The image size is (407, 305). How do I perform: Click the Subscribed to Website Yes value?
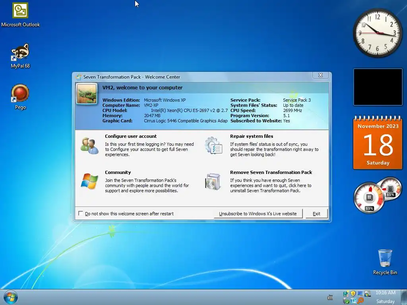[287, 121]
